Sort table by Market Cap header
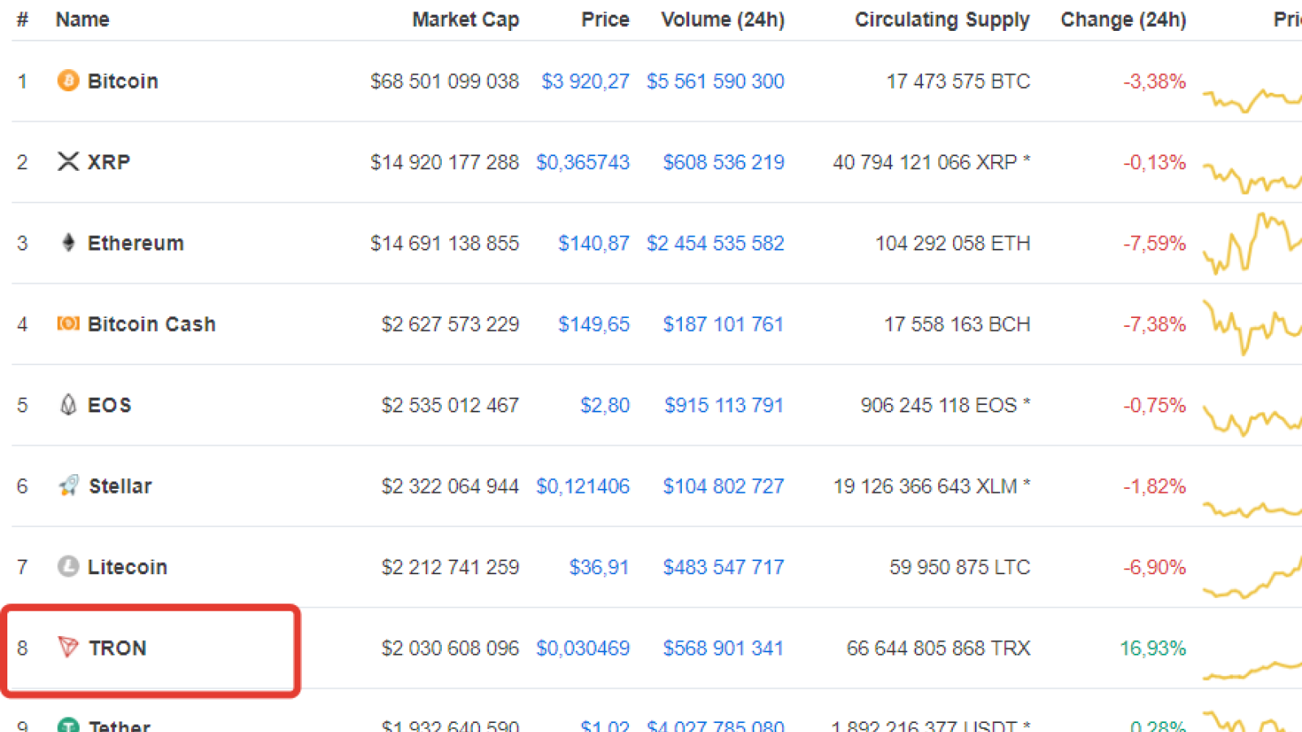 (465, 20)
